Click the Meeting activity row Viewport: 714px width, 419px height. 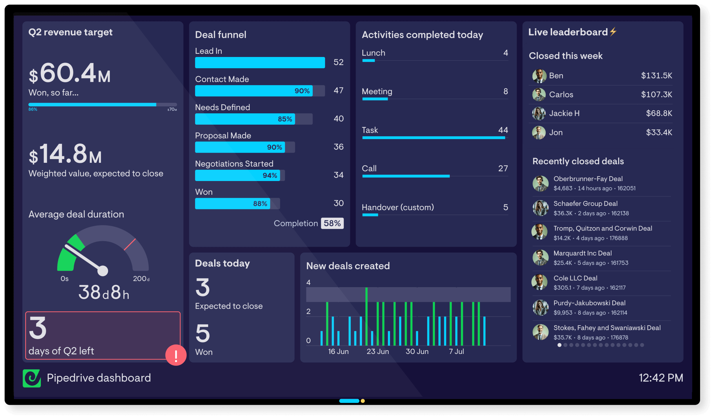pyautogui.click(x=435, y=93)
